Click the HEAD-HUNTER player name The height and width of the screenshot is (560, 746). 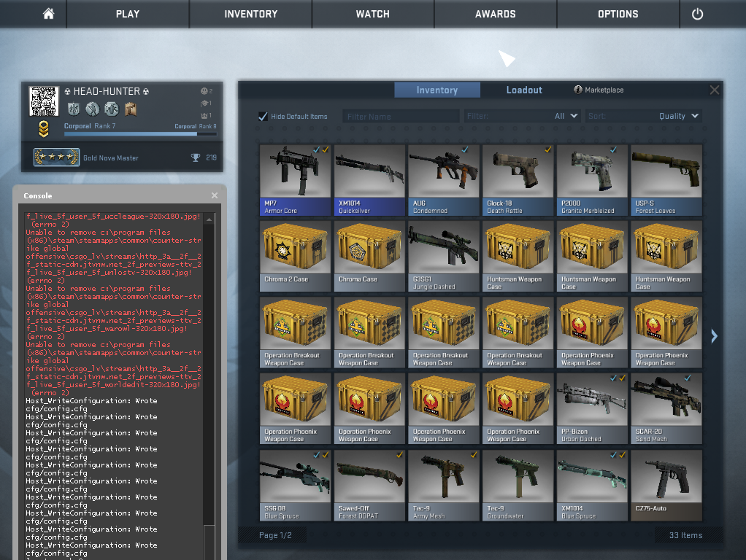click(107, 91)
